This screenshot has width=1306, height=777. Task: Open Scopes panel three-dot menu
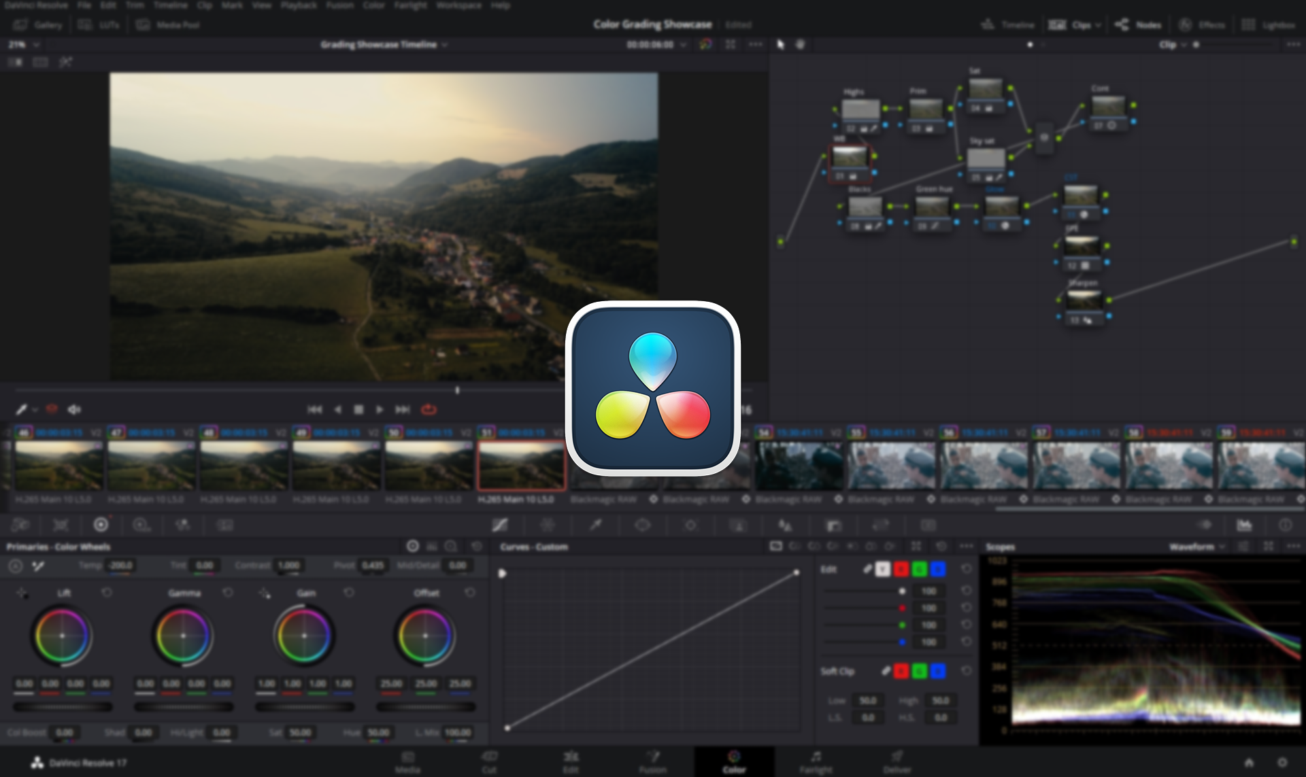click(1293, 546)
